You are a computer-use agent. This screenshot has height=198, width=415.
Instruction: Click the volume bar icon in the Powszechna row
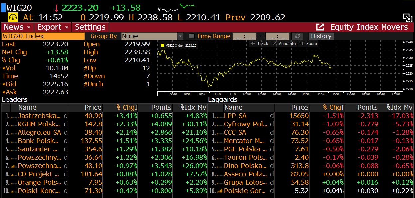coord(14,166)
